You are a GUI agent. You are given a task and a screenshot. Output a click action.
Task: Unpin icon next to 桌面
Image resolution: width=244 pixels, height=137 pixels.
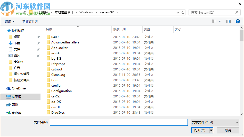[38, 37]
